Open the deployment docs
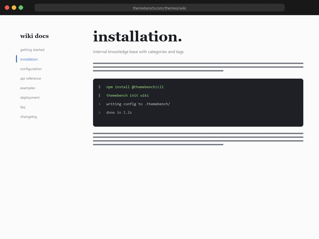This screenshot has width=319, height=239. [x=30, y=97]
